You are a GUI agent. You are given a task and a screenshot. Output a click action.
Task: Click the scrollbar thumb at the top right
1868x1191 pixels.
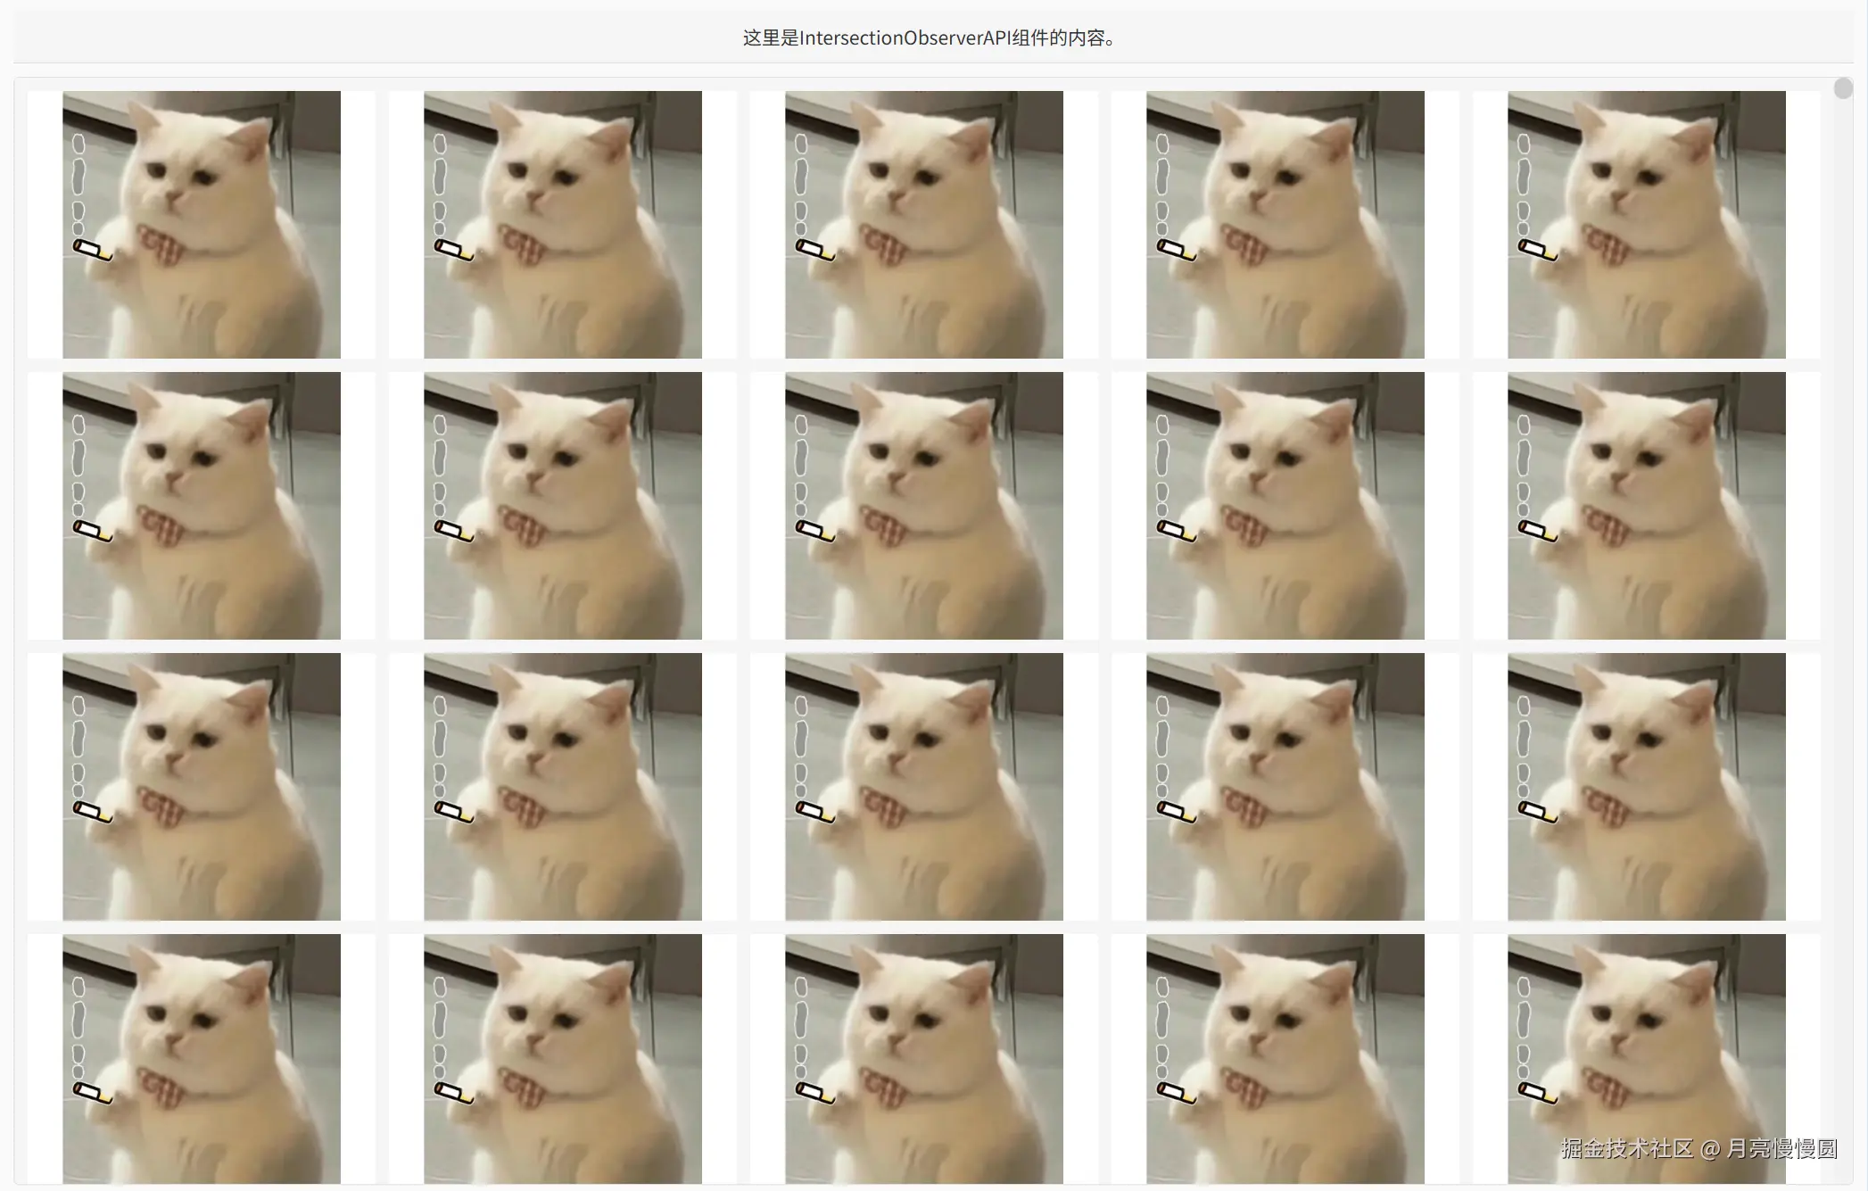tap(1843, 87)
